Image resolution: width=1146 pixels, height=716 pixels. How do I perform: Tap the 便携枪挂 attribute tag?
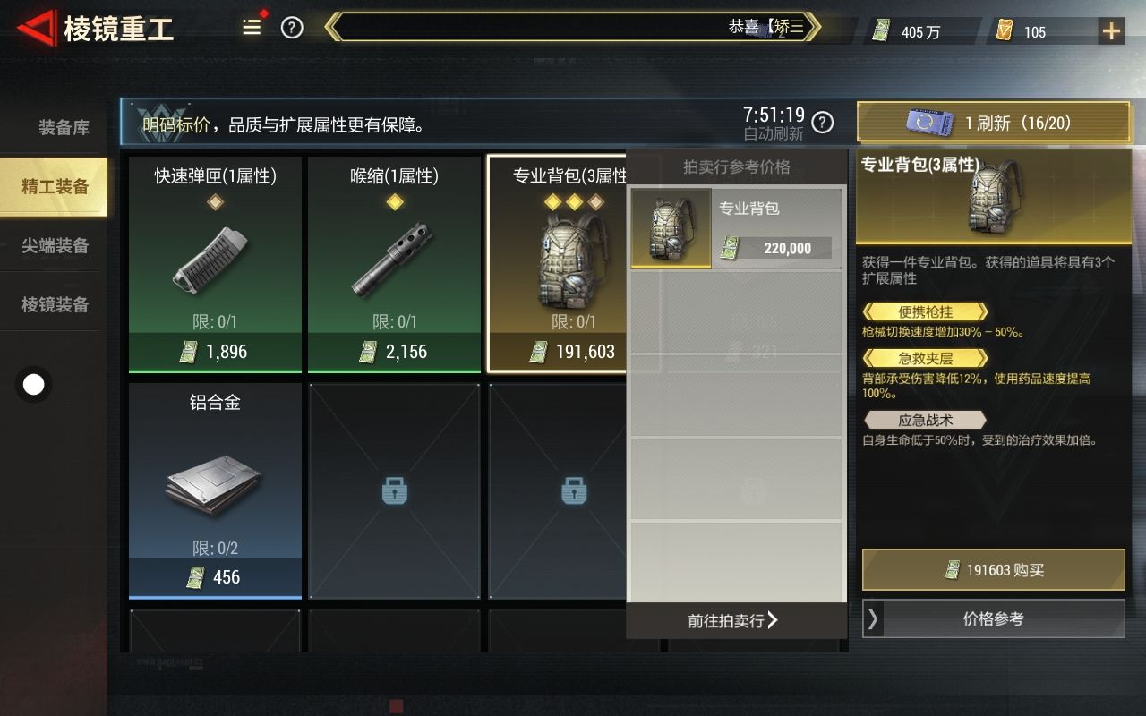click(x=925, y=312)
